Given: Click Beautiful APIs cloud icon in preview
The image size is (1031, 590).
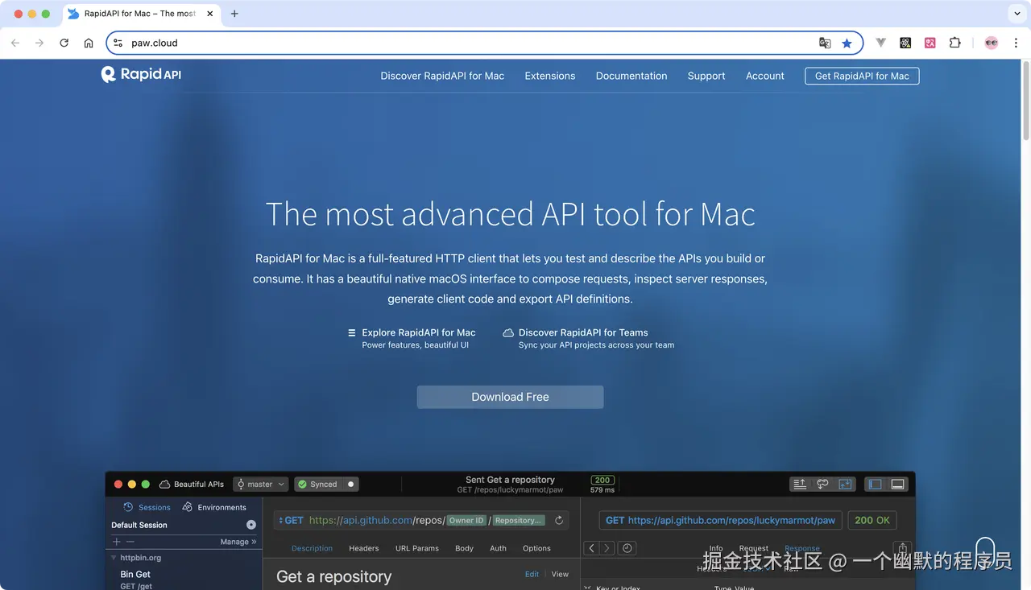Looking at the screenshot, I should pyautogui.click(x=164, y=485).
